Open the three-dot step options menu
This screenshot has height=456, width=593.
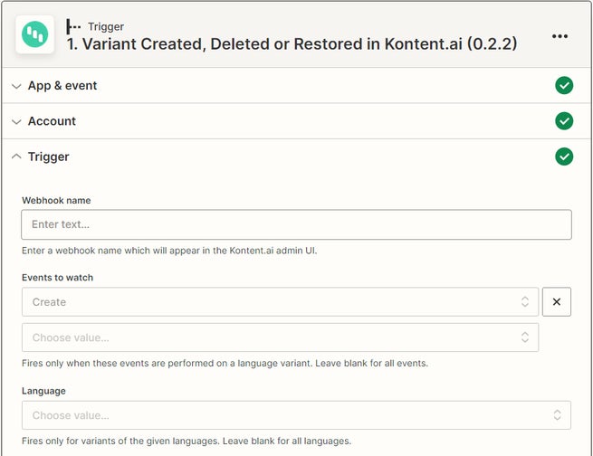pos(560,36)
